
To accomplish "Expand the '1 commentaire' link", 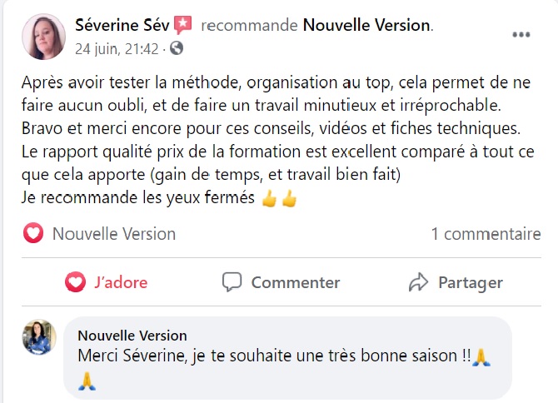I will click(486, 234).
